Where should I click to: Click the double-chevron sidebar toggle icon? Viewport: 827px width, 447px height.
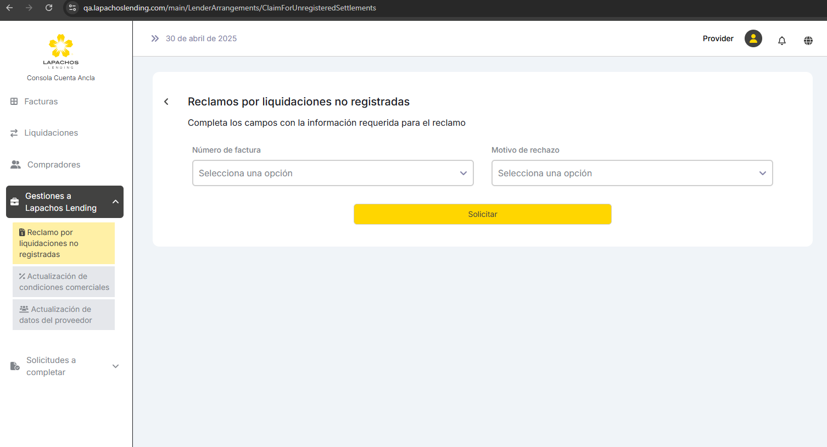coord(155,38)
